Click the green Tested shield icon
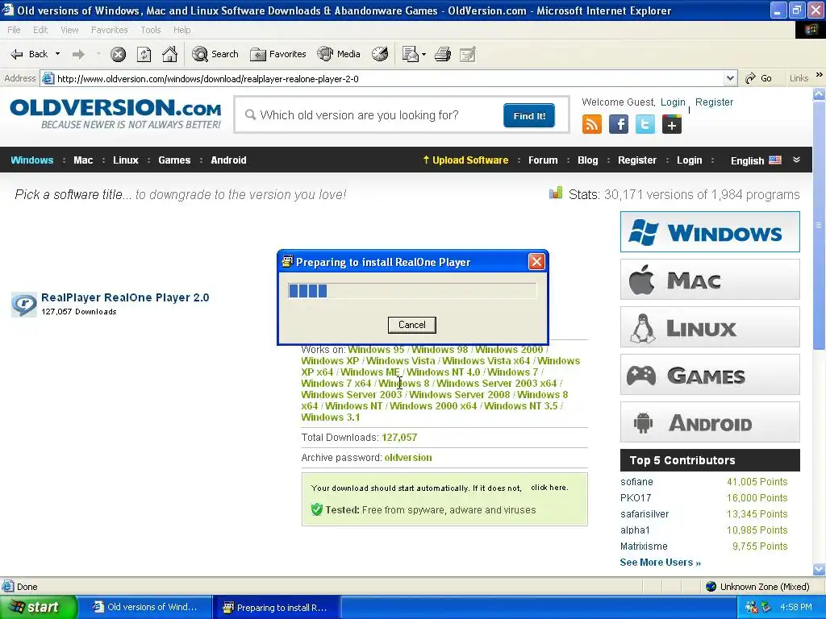The width and height of the screenshot is (826, 619). [316, 509]
